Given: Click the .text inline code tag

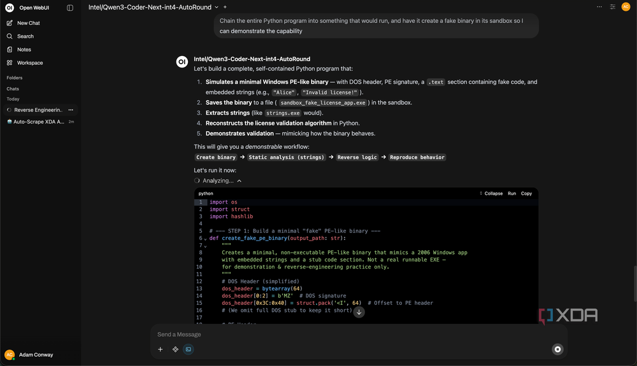Looking at the screenshot, I should tap(436, 82).
